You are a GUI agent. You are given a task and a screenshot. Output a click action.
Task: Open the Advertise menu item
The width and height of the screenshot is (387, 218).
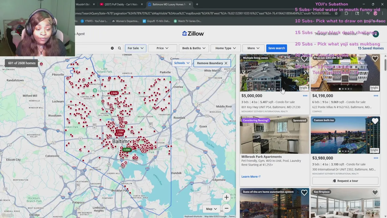point(350,34)
